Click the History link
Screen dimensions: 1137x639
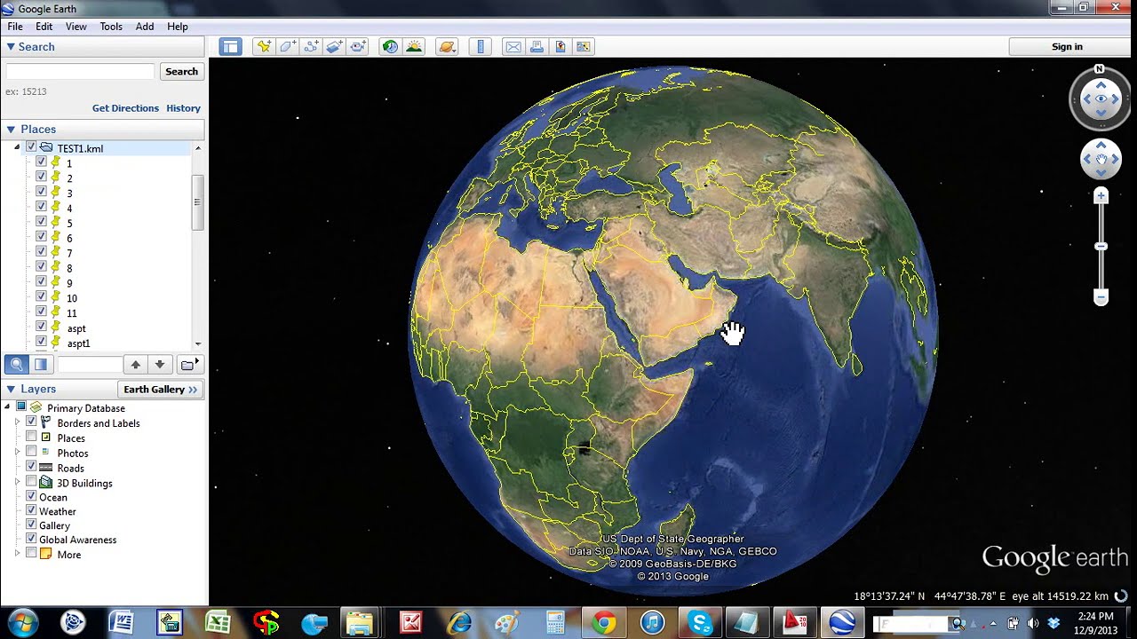click(x=183, y=108)
